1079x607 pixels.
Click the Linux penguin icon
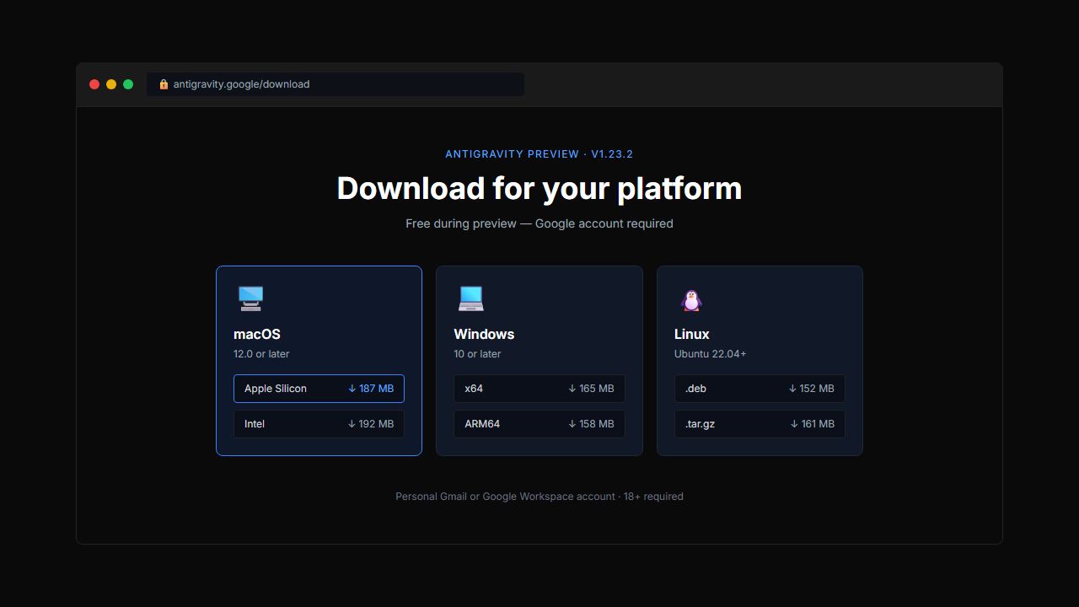(x=691, y=299)
